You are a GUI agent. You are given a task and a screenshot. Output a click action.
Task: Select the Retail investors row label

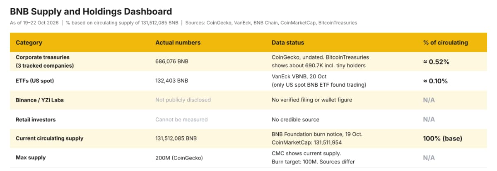pyautogui.click(x=36, y=119)
